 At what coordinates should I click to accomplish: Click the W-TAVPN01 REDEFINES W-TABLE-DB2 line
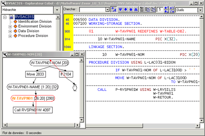tap(138, 31)
